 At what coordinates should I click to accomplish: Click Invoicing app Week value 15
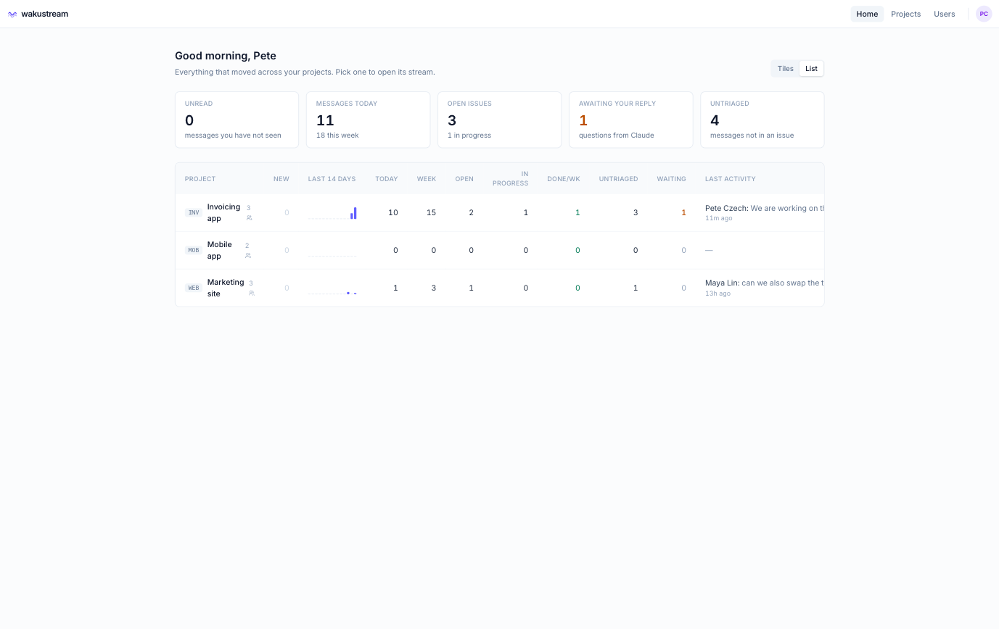pyautogui.click(x=432, y=212)
